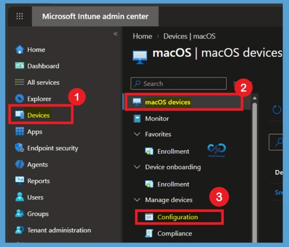
Task: Click the Apps grid icon
Action: [x=19, y=131]
